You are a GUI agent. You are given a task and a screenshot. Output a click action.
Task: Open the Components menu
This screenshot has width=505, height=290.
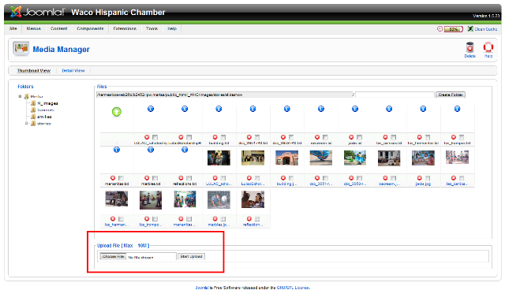[90, 28]
